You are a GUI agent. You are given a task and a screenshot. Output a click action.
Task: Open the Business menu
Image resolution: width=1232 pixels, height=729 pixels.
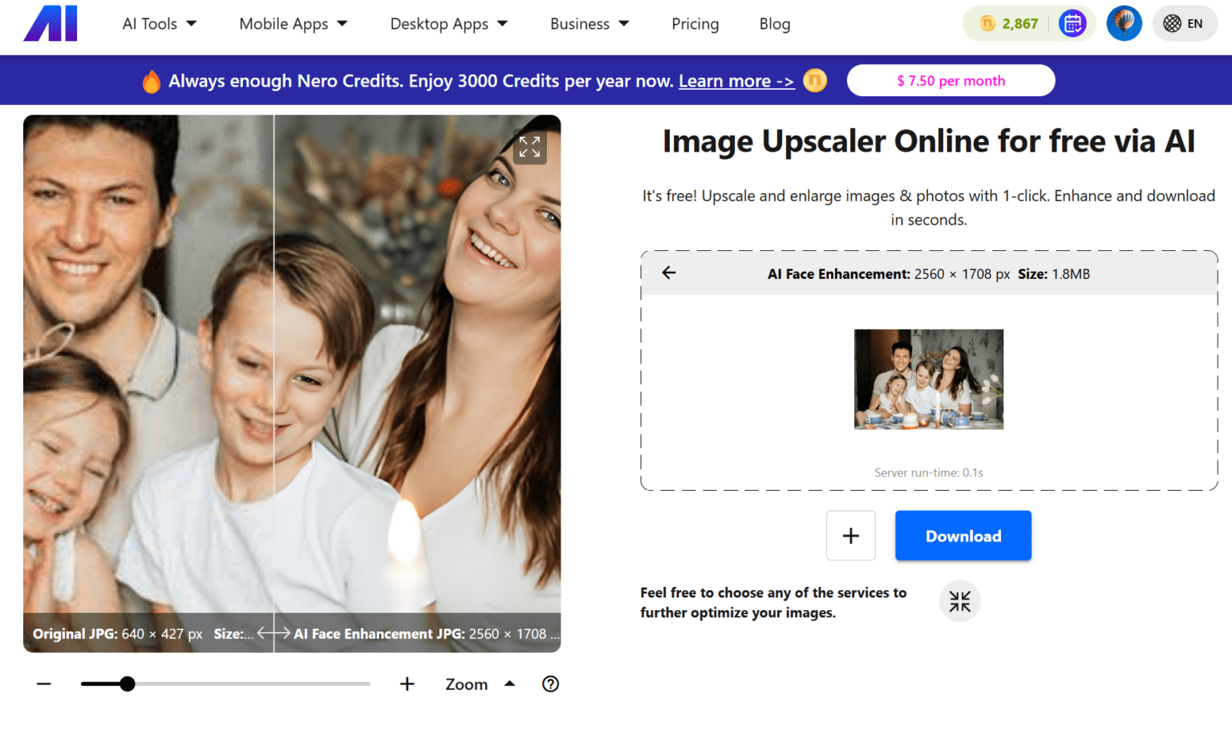click(589, 23)
